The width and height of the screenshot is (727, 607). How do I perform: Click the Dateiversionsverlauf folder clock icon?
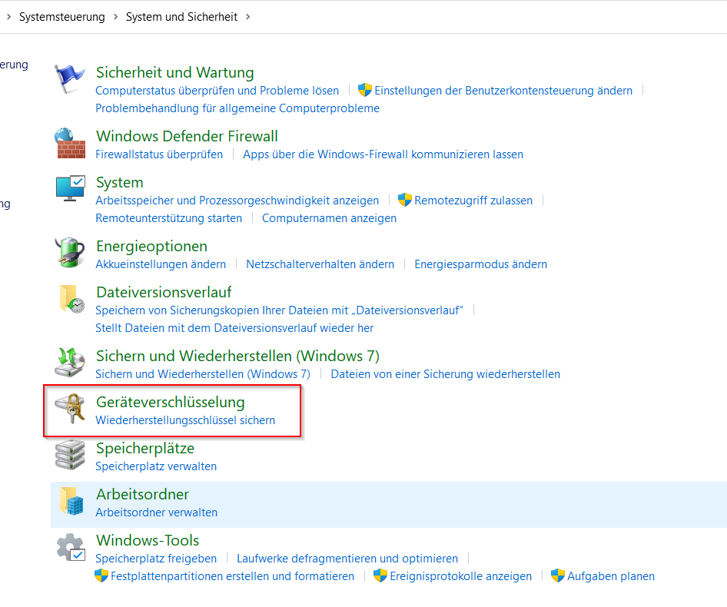[x=72, y=299]
